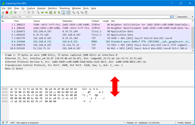Reset text to normal size

point(82,12)
